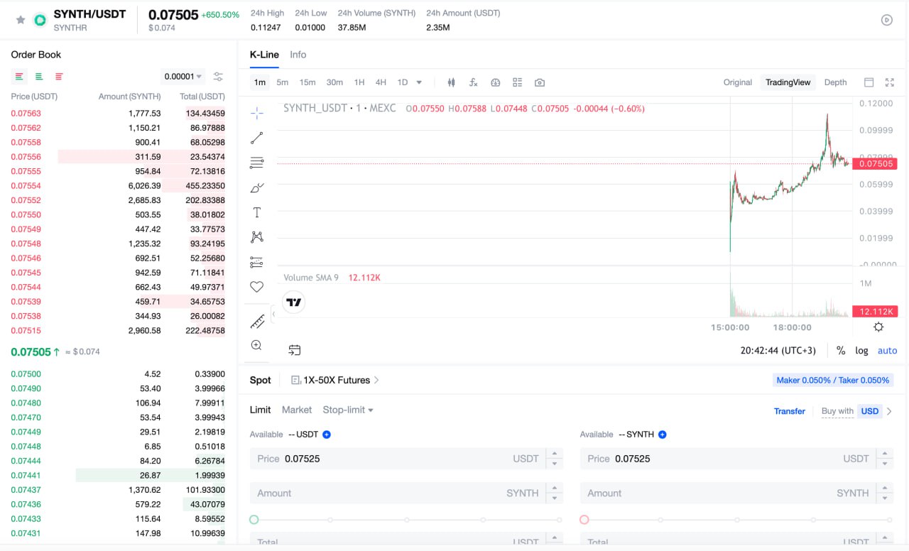
Task: Open the fx indicators menu
Action: point(474,82)
